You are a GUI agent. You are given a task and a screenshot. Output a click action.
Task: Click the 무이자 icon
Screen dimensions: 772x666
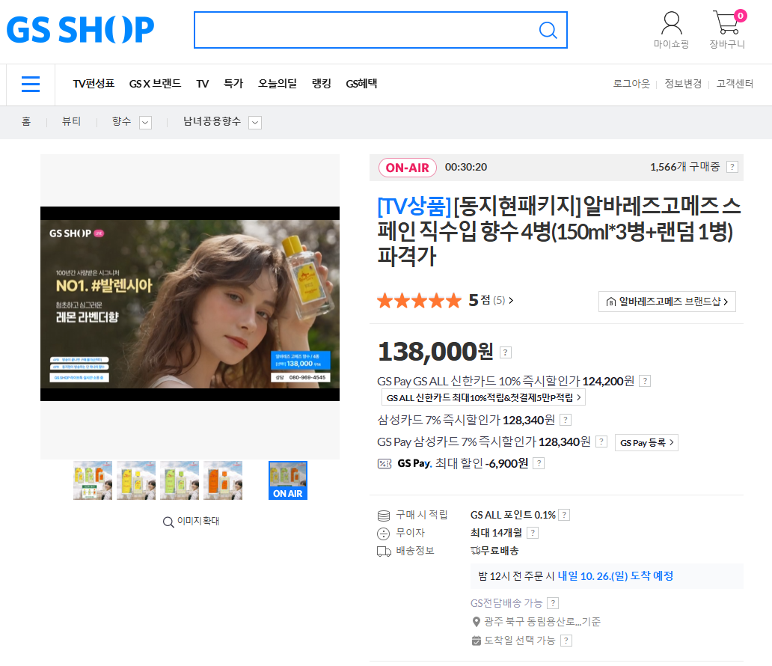[x=383, y=534]
